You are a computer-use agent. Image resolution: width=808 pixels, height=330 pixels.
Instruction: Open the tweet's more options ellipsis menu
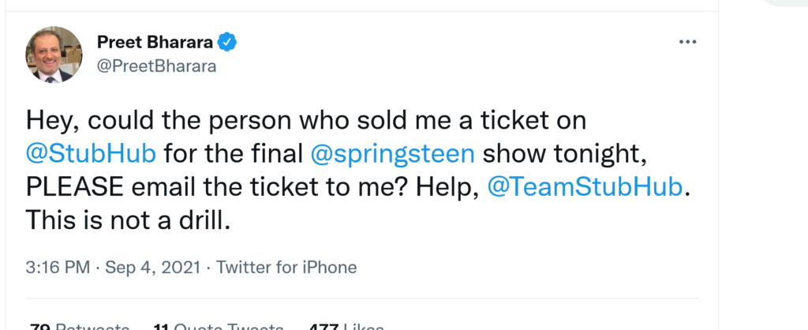[687, 42]
